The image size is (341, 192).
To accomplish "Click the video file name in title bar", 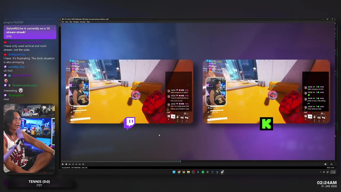I will coord(86,19).
